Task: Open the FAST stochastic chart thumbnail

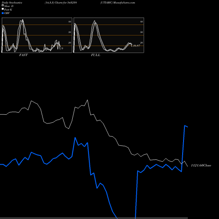Action: click(x=37, y=35)
